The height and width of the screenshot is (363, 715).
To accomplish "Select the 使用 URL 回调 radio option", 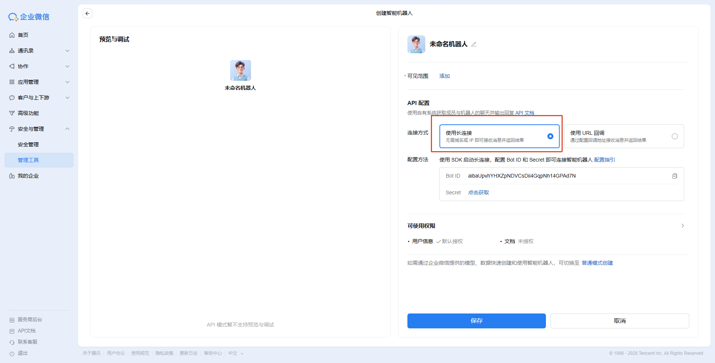I will [674, 136].
